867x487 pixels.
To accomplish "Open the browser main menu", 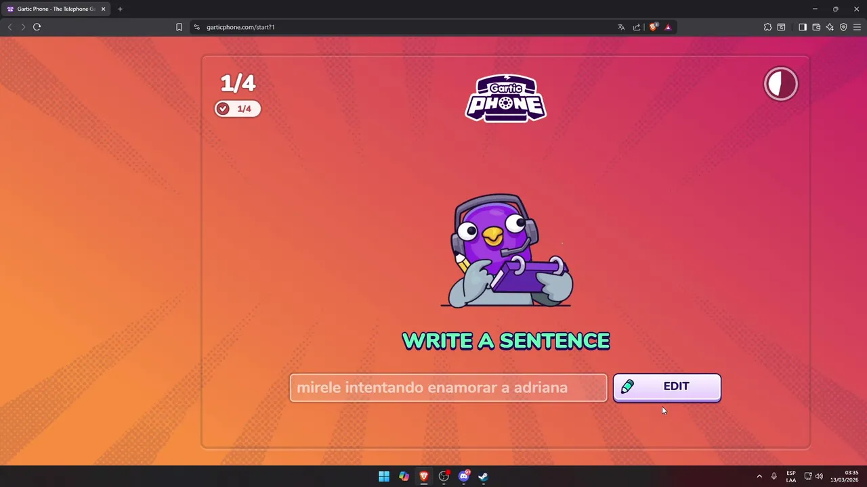I will (x=857, y=27).
